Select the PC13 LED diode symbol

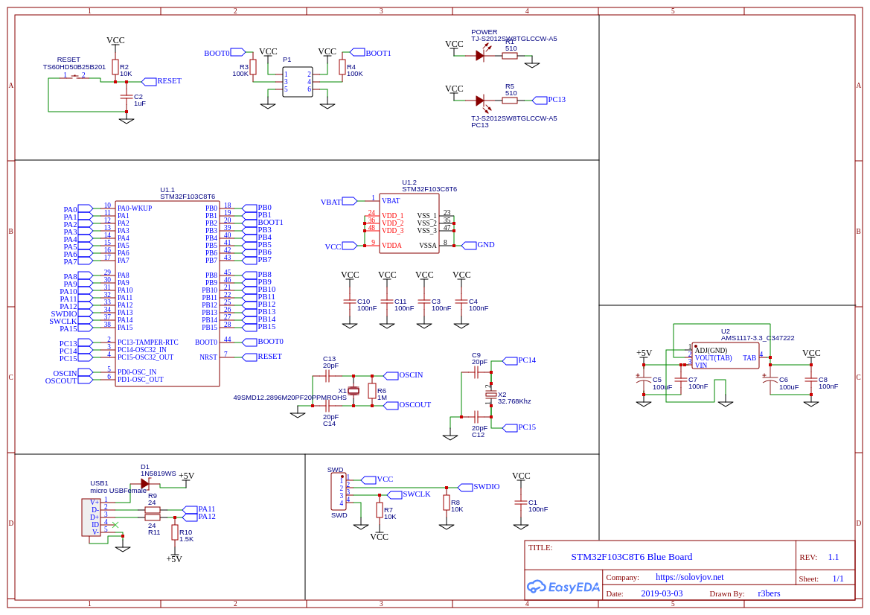(x=481, y=101)
